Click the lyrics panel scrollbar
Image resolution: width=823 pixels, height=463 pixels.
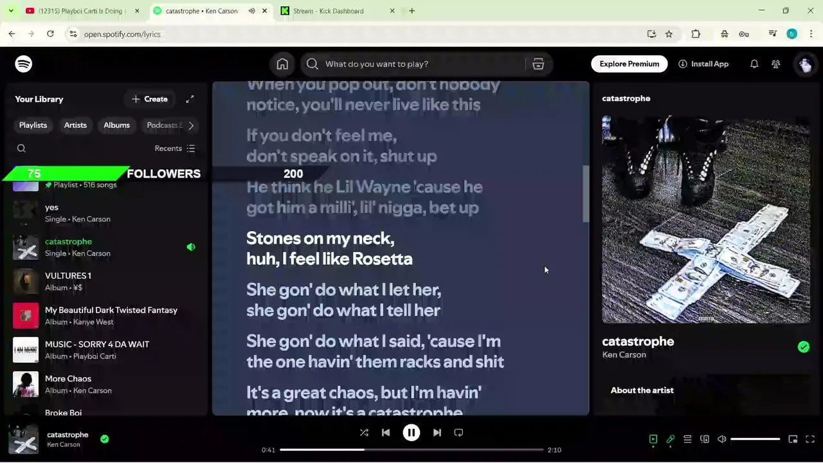coord(586,194)
